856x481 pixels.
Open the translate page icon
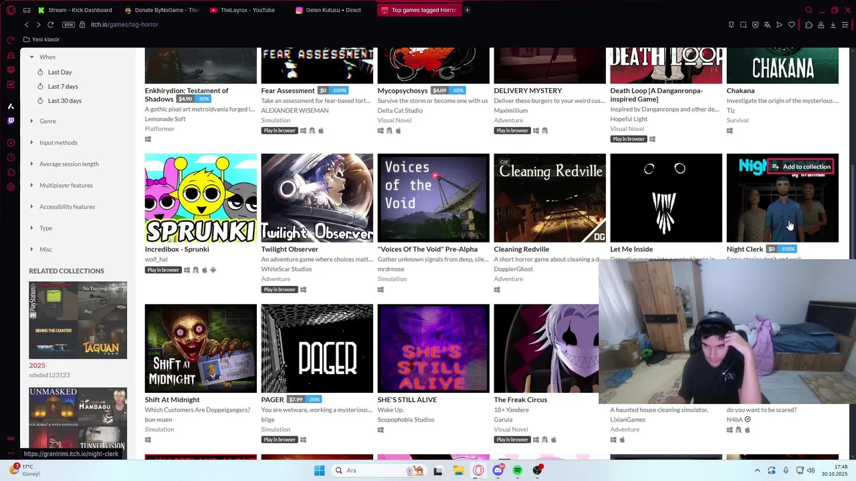click(767, 25)
